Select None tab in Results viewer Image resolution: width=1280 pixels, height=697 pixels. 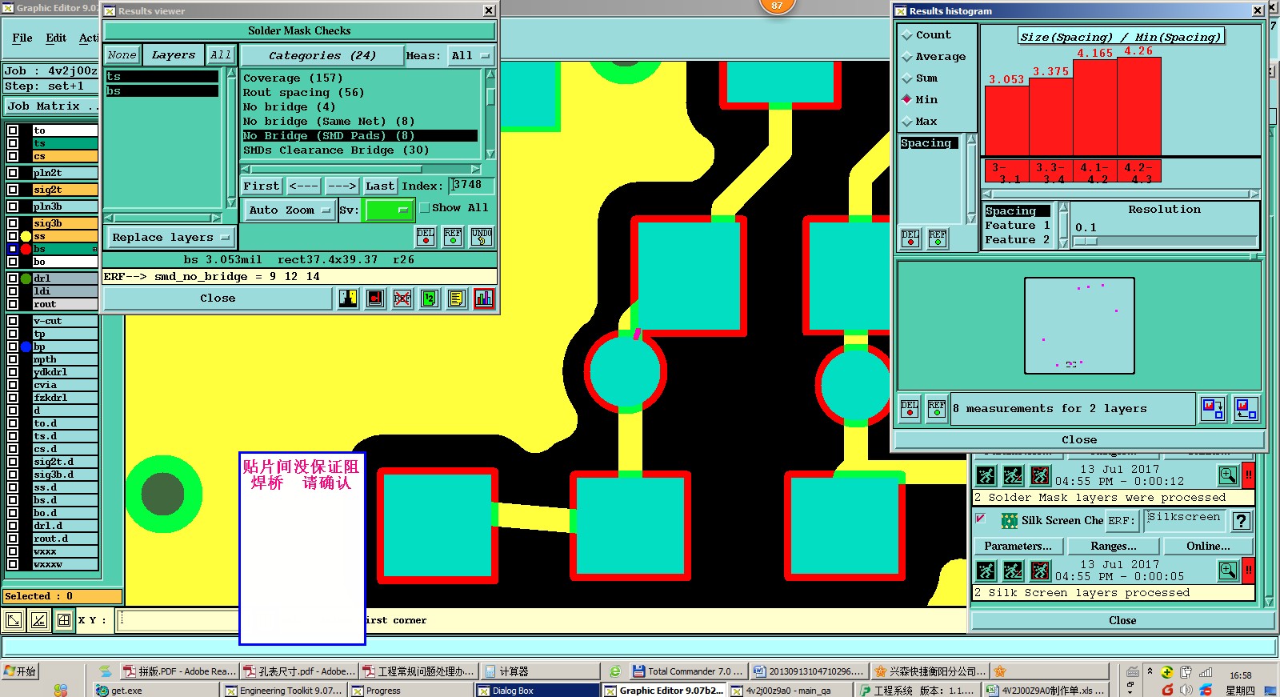point(122,55)
